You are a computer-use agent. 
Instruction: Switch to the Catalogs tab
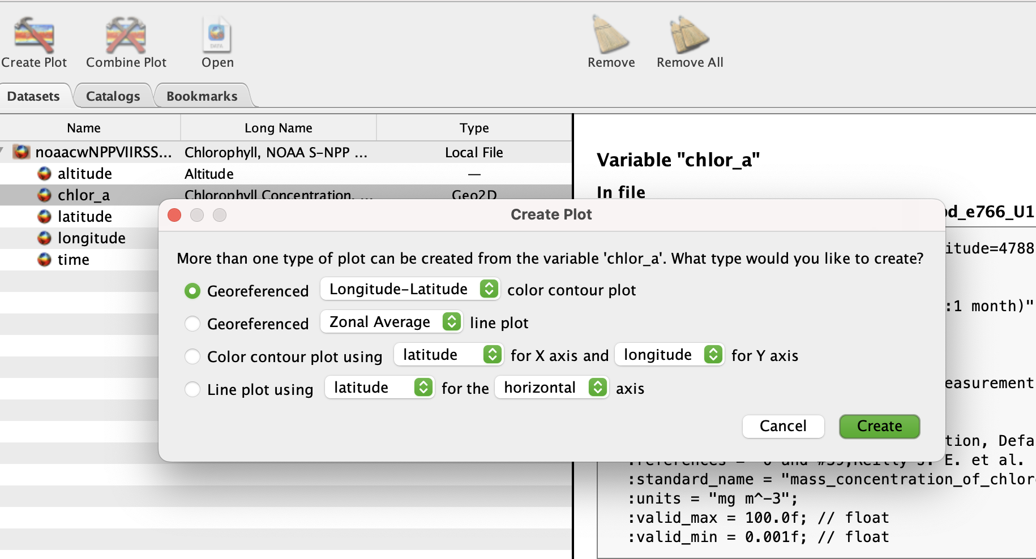click(x=113, y=96)
